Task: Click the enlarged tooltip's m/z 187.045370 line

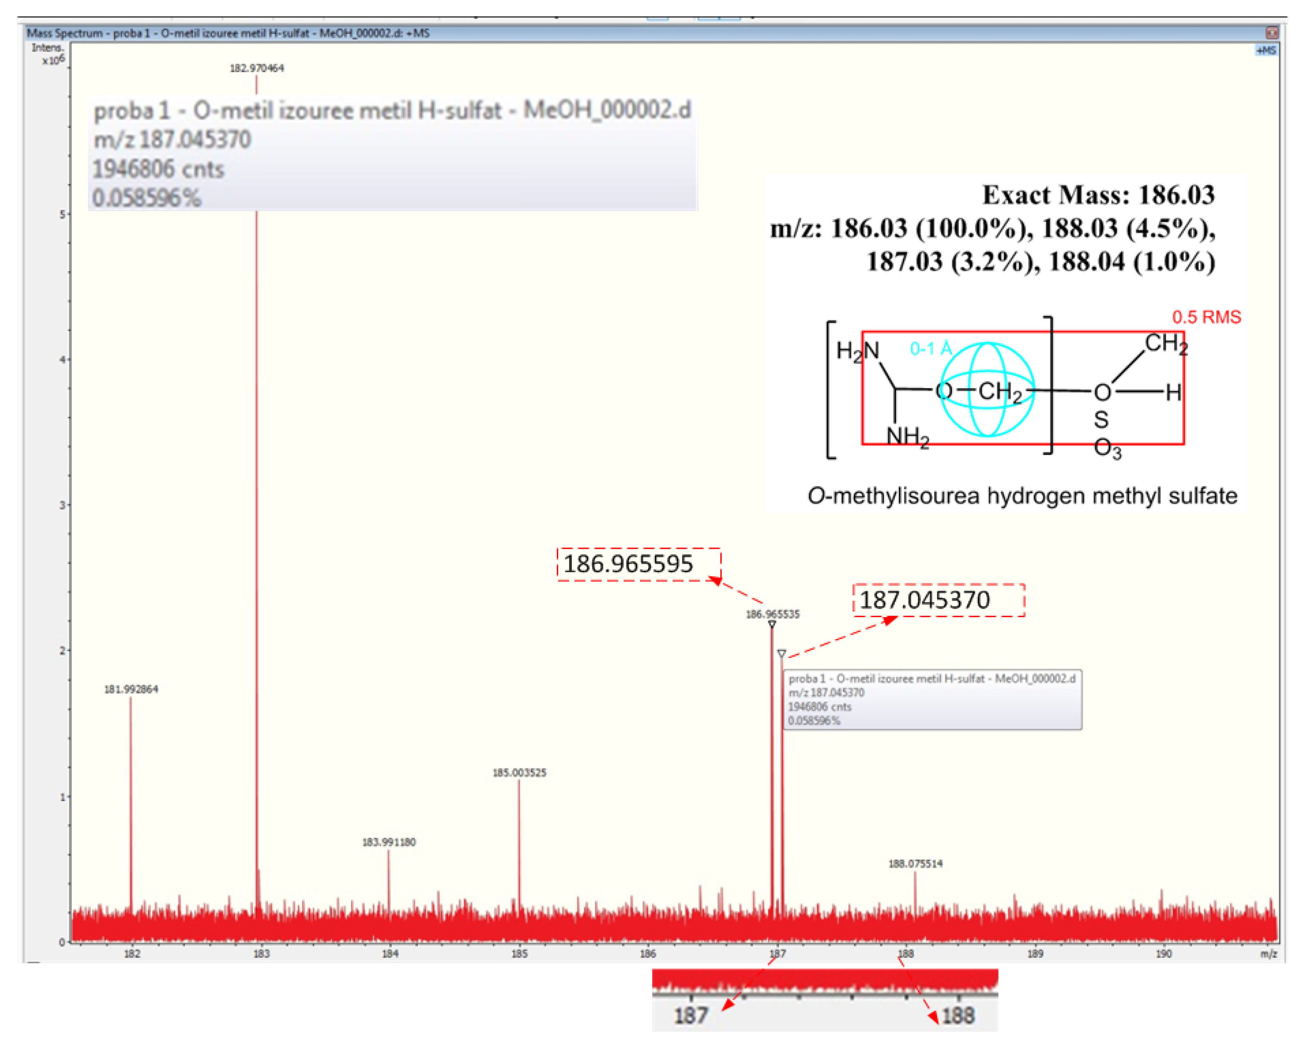Action: point(172,140)
